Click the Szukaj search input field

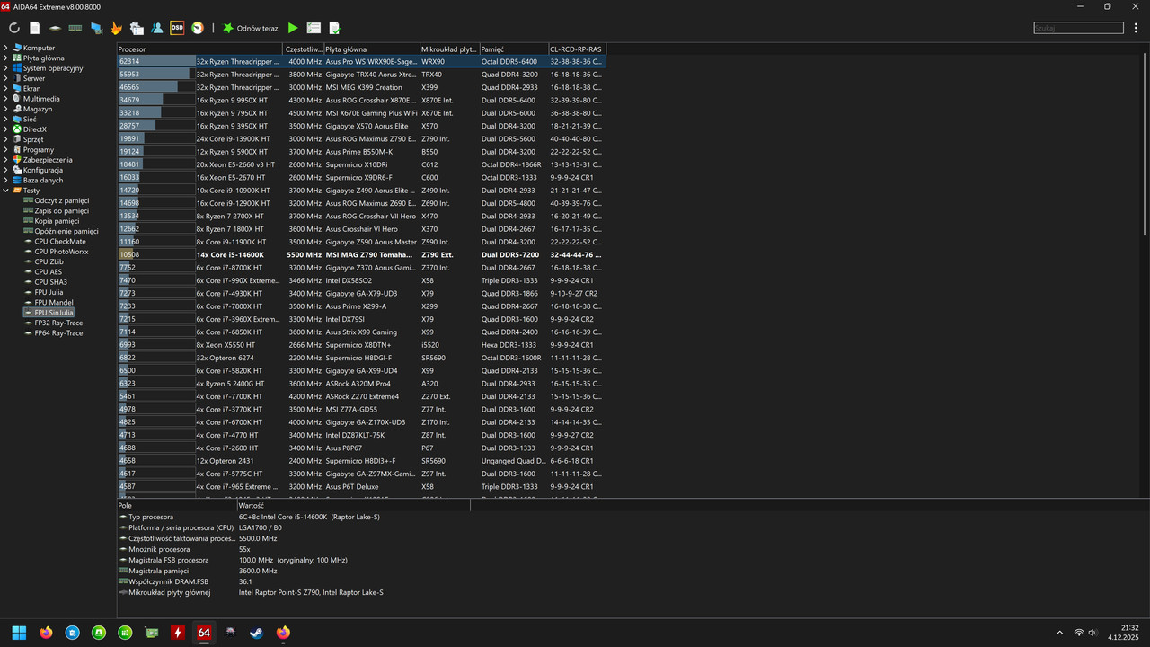(1079, 28)
